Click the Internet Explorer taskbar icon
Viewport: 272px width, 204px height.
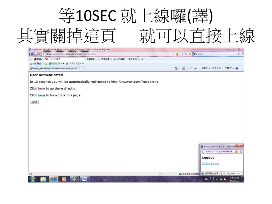click(x=53, y=179)
